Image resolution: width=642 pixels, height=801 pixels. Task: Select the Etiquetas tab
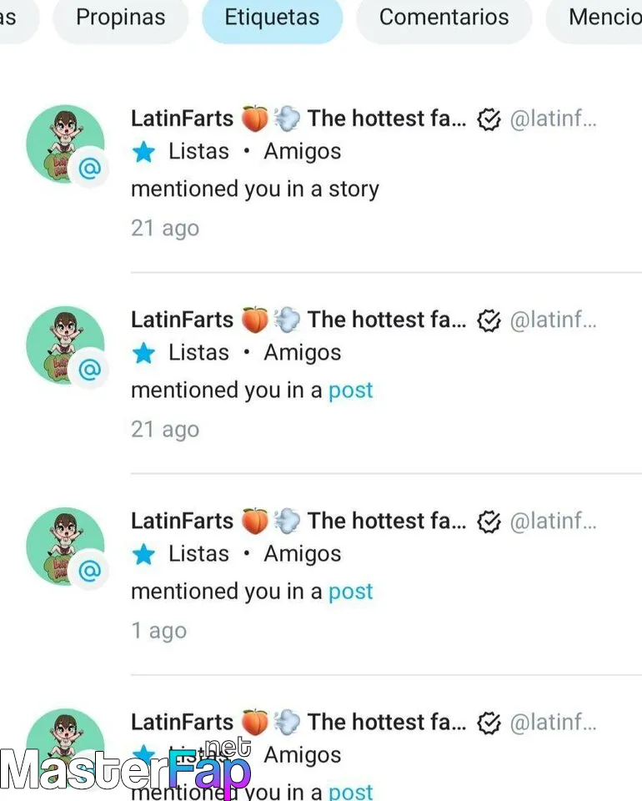272,18
